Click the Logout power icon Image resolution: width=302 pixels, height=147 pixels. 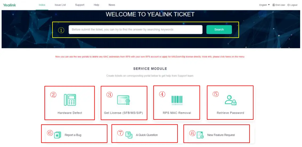coord(288,5)
